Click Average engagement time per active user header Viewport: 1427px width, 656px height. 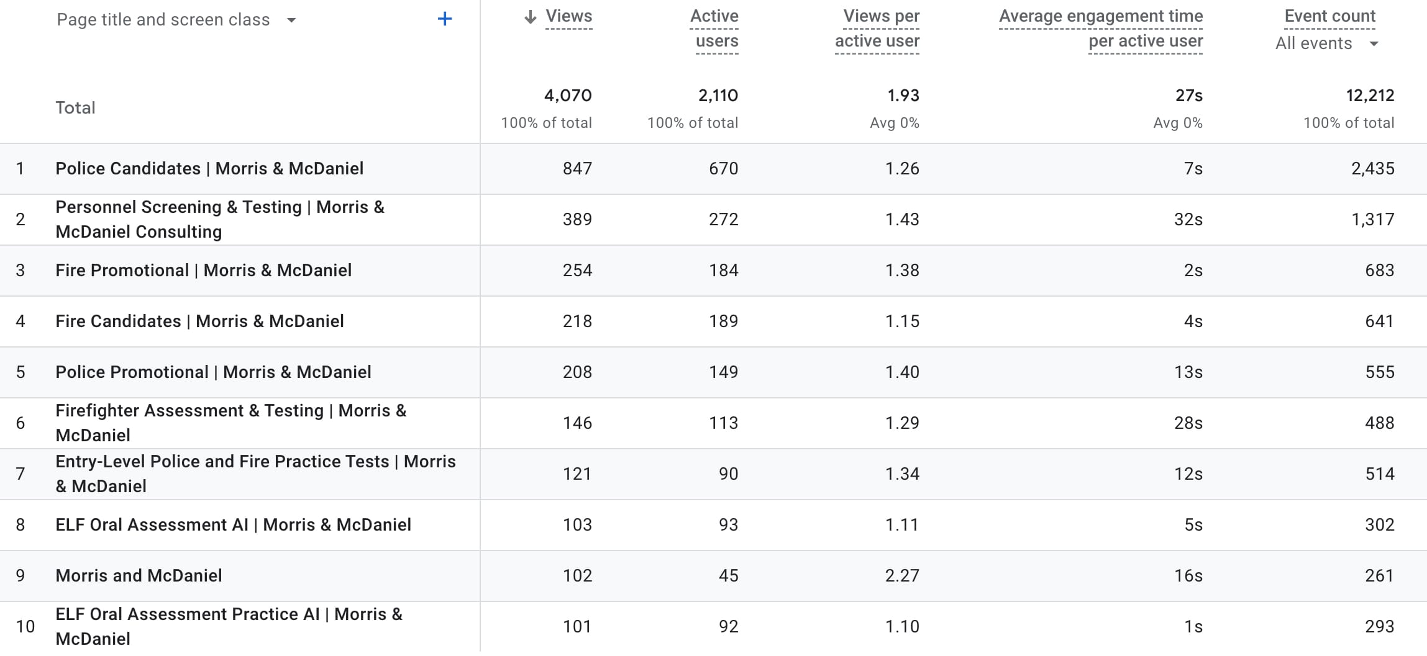click(x=1101, y=29)
